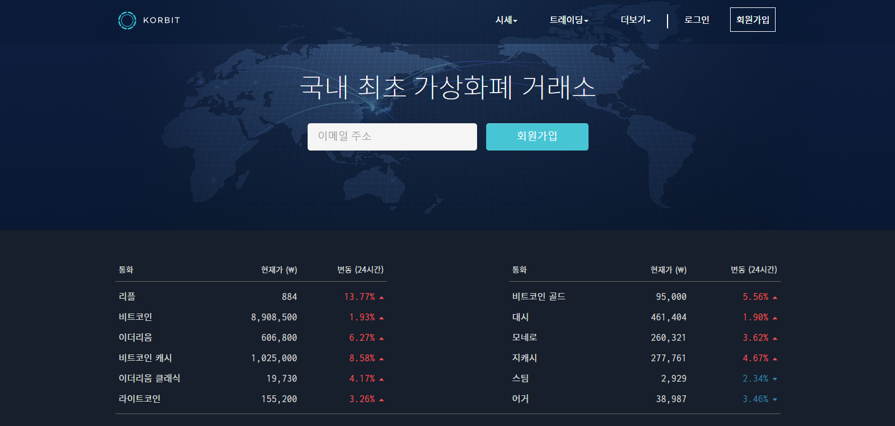Click the 19,730 price value
This screenshot has width=895, height=426.
(x=282, y=379)
